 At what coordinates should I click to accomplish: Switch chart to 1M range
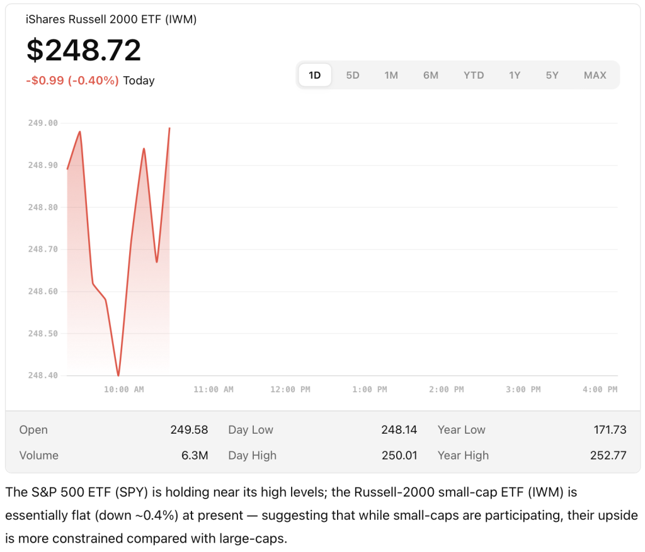[391, 76]
